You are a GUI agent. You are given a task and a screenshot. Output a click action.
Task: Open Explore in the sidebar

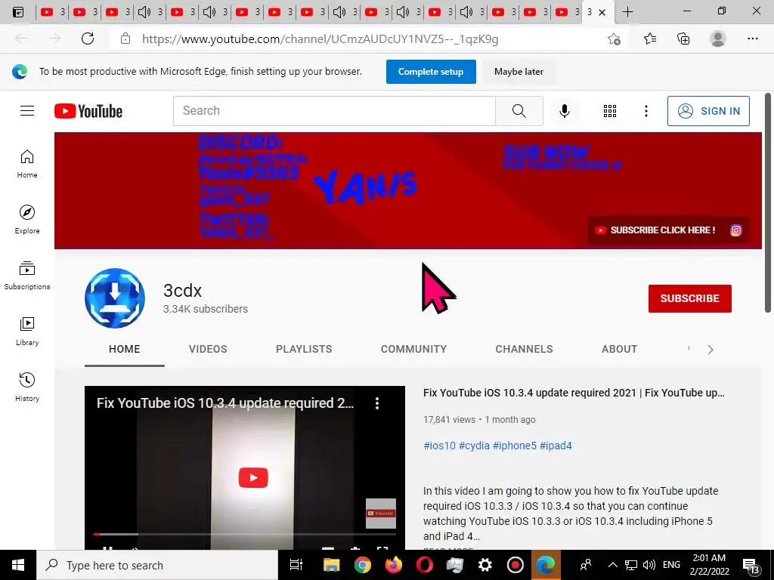click(27, 220)
